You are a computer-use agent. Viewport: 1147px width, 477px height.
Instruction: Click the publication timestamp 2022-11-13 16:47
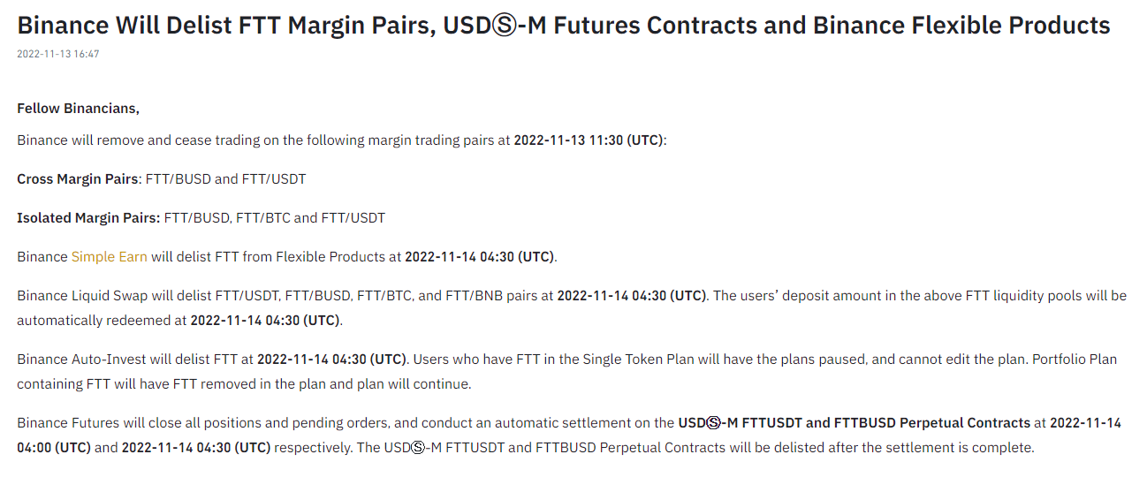coord(58,54)
